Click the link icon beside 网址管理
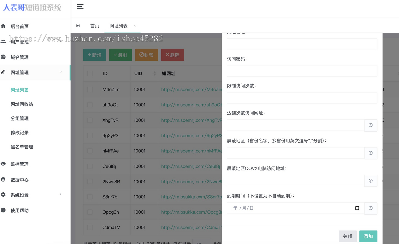Viewport: 399px width, 244px height. pyautogui.click(x=3, y=72)
